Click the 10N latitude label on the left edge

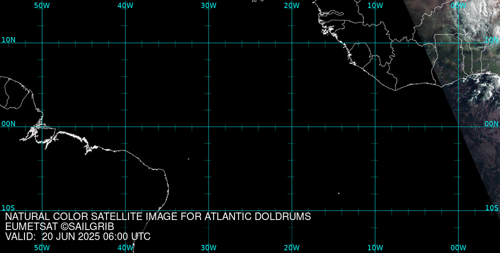click(x=8, y=40)
